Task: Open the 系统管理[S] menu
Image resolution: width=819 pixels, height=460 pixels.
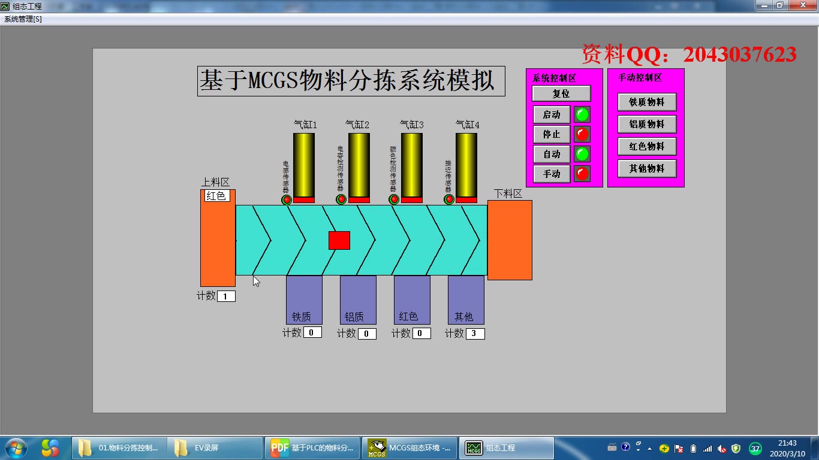Action: click(x=23, y=19)
